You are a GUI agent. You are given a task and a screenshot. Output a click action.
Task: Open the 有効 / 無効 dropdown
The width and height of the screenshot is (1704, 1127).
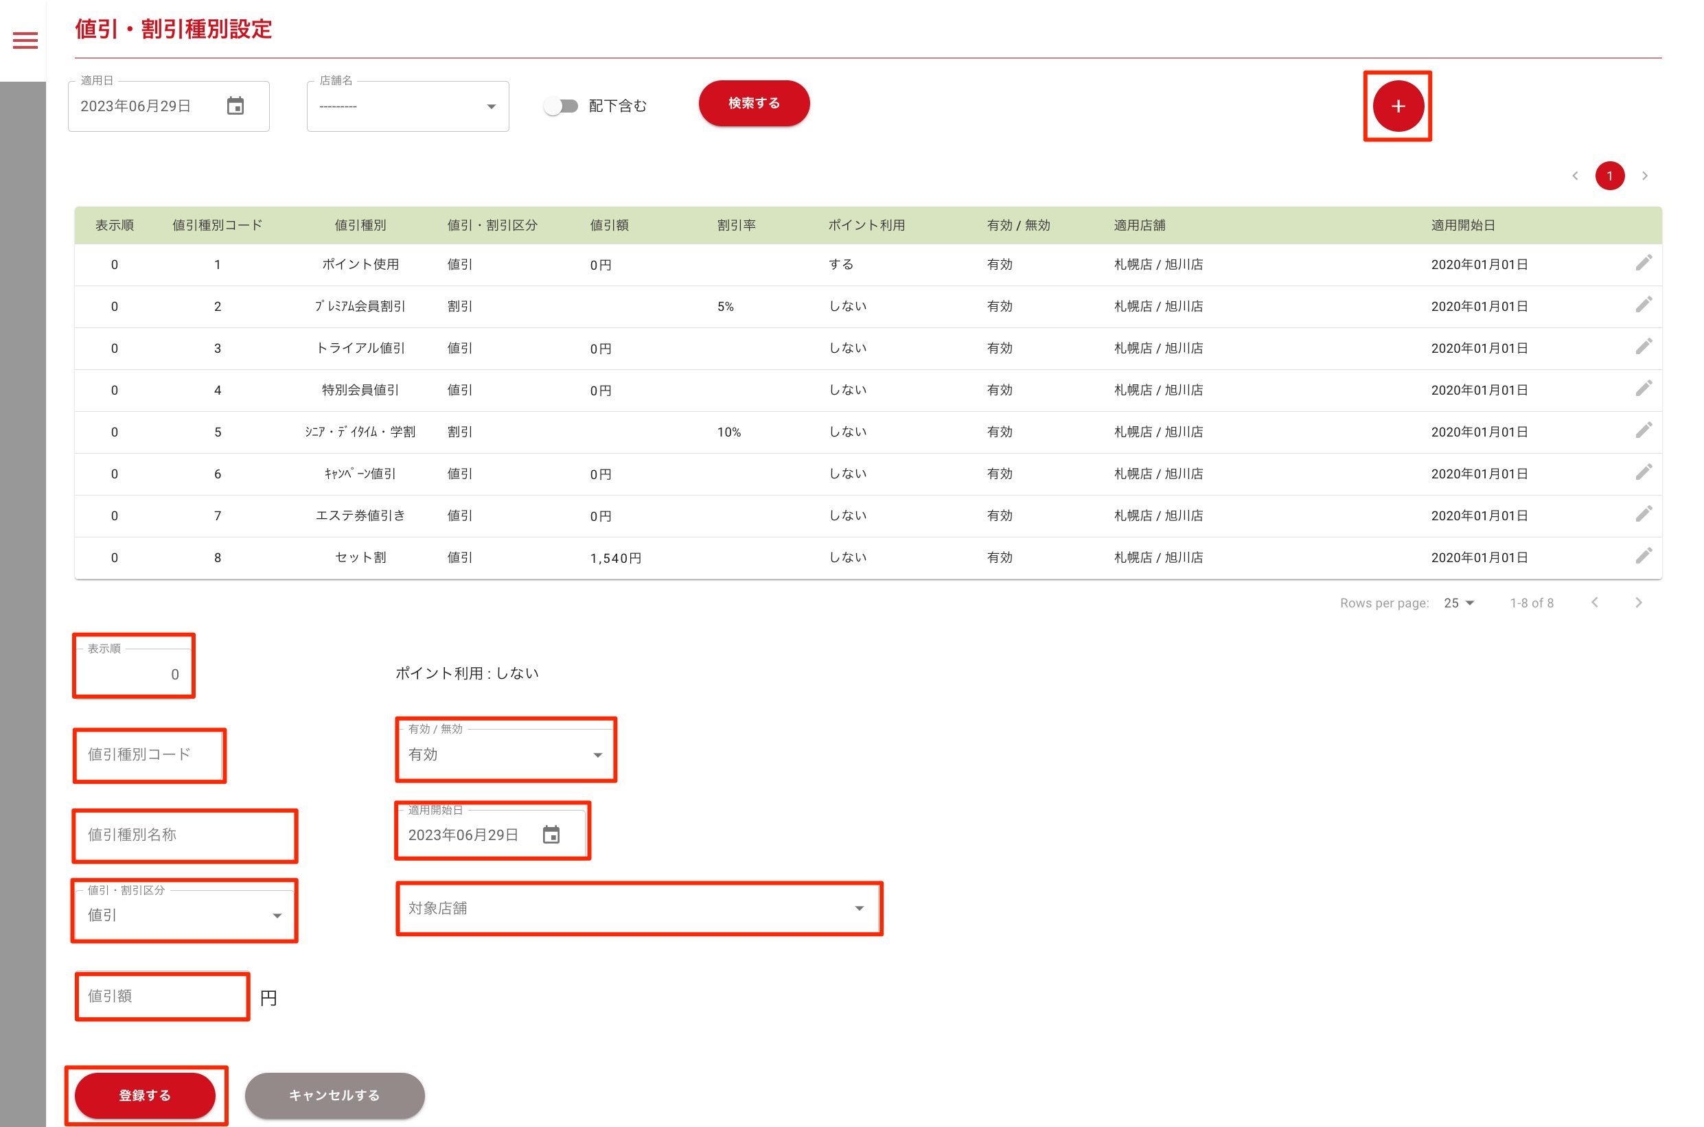pyautogui.click(x=505, y=754)
